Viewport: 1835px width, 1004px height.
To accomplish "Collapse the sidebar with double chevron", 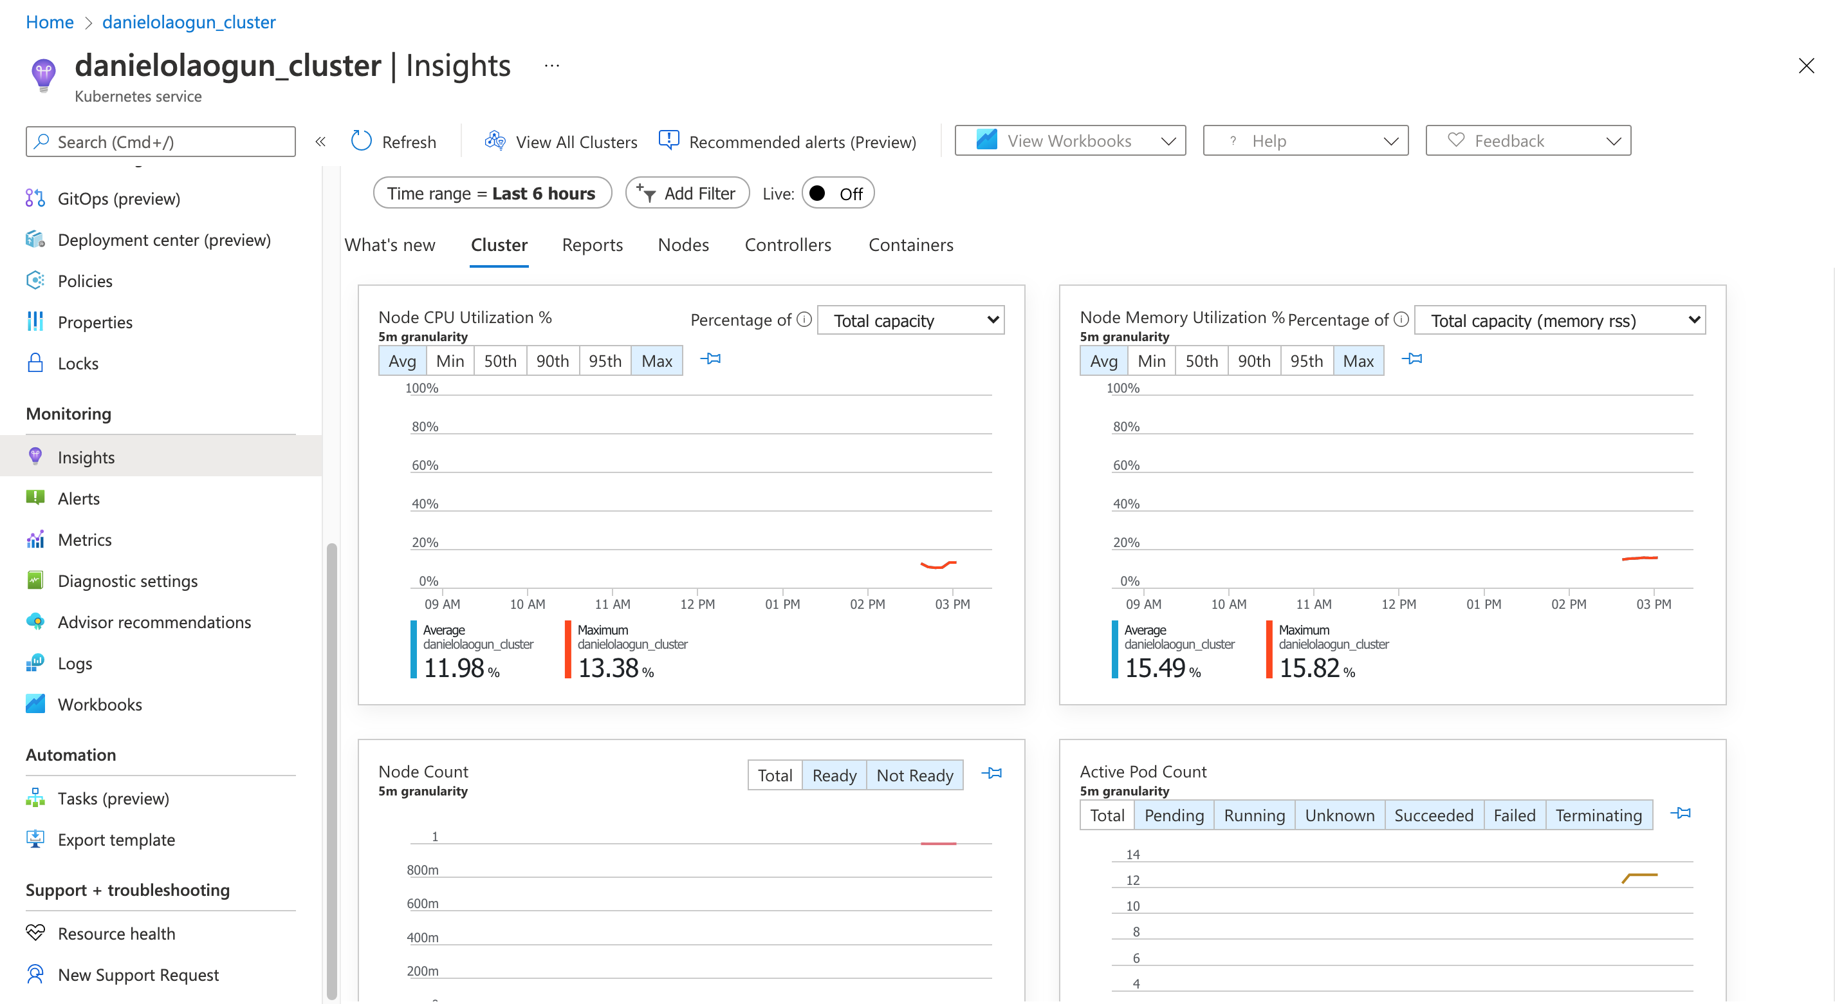I will tap(320, 141).
